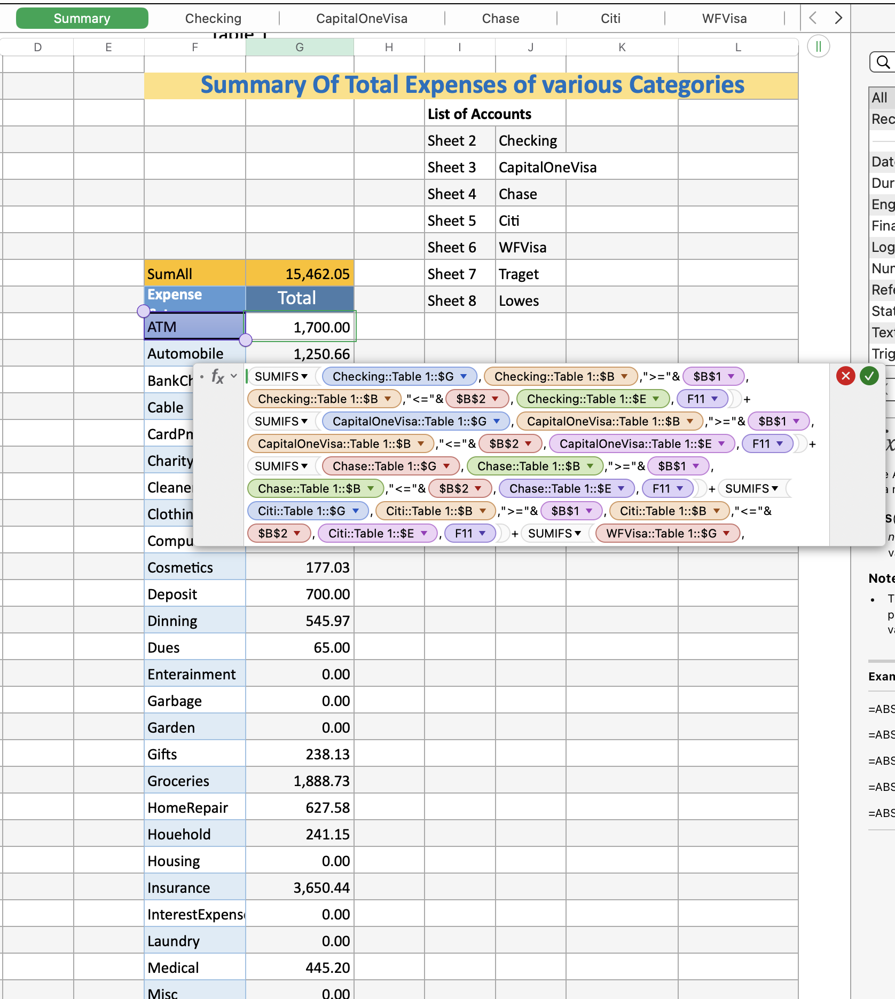The image size is (895, 999).
Task: Click the search magnifier in functions panel
Action: point(883,62)
